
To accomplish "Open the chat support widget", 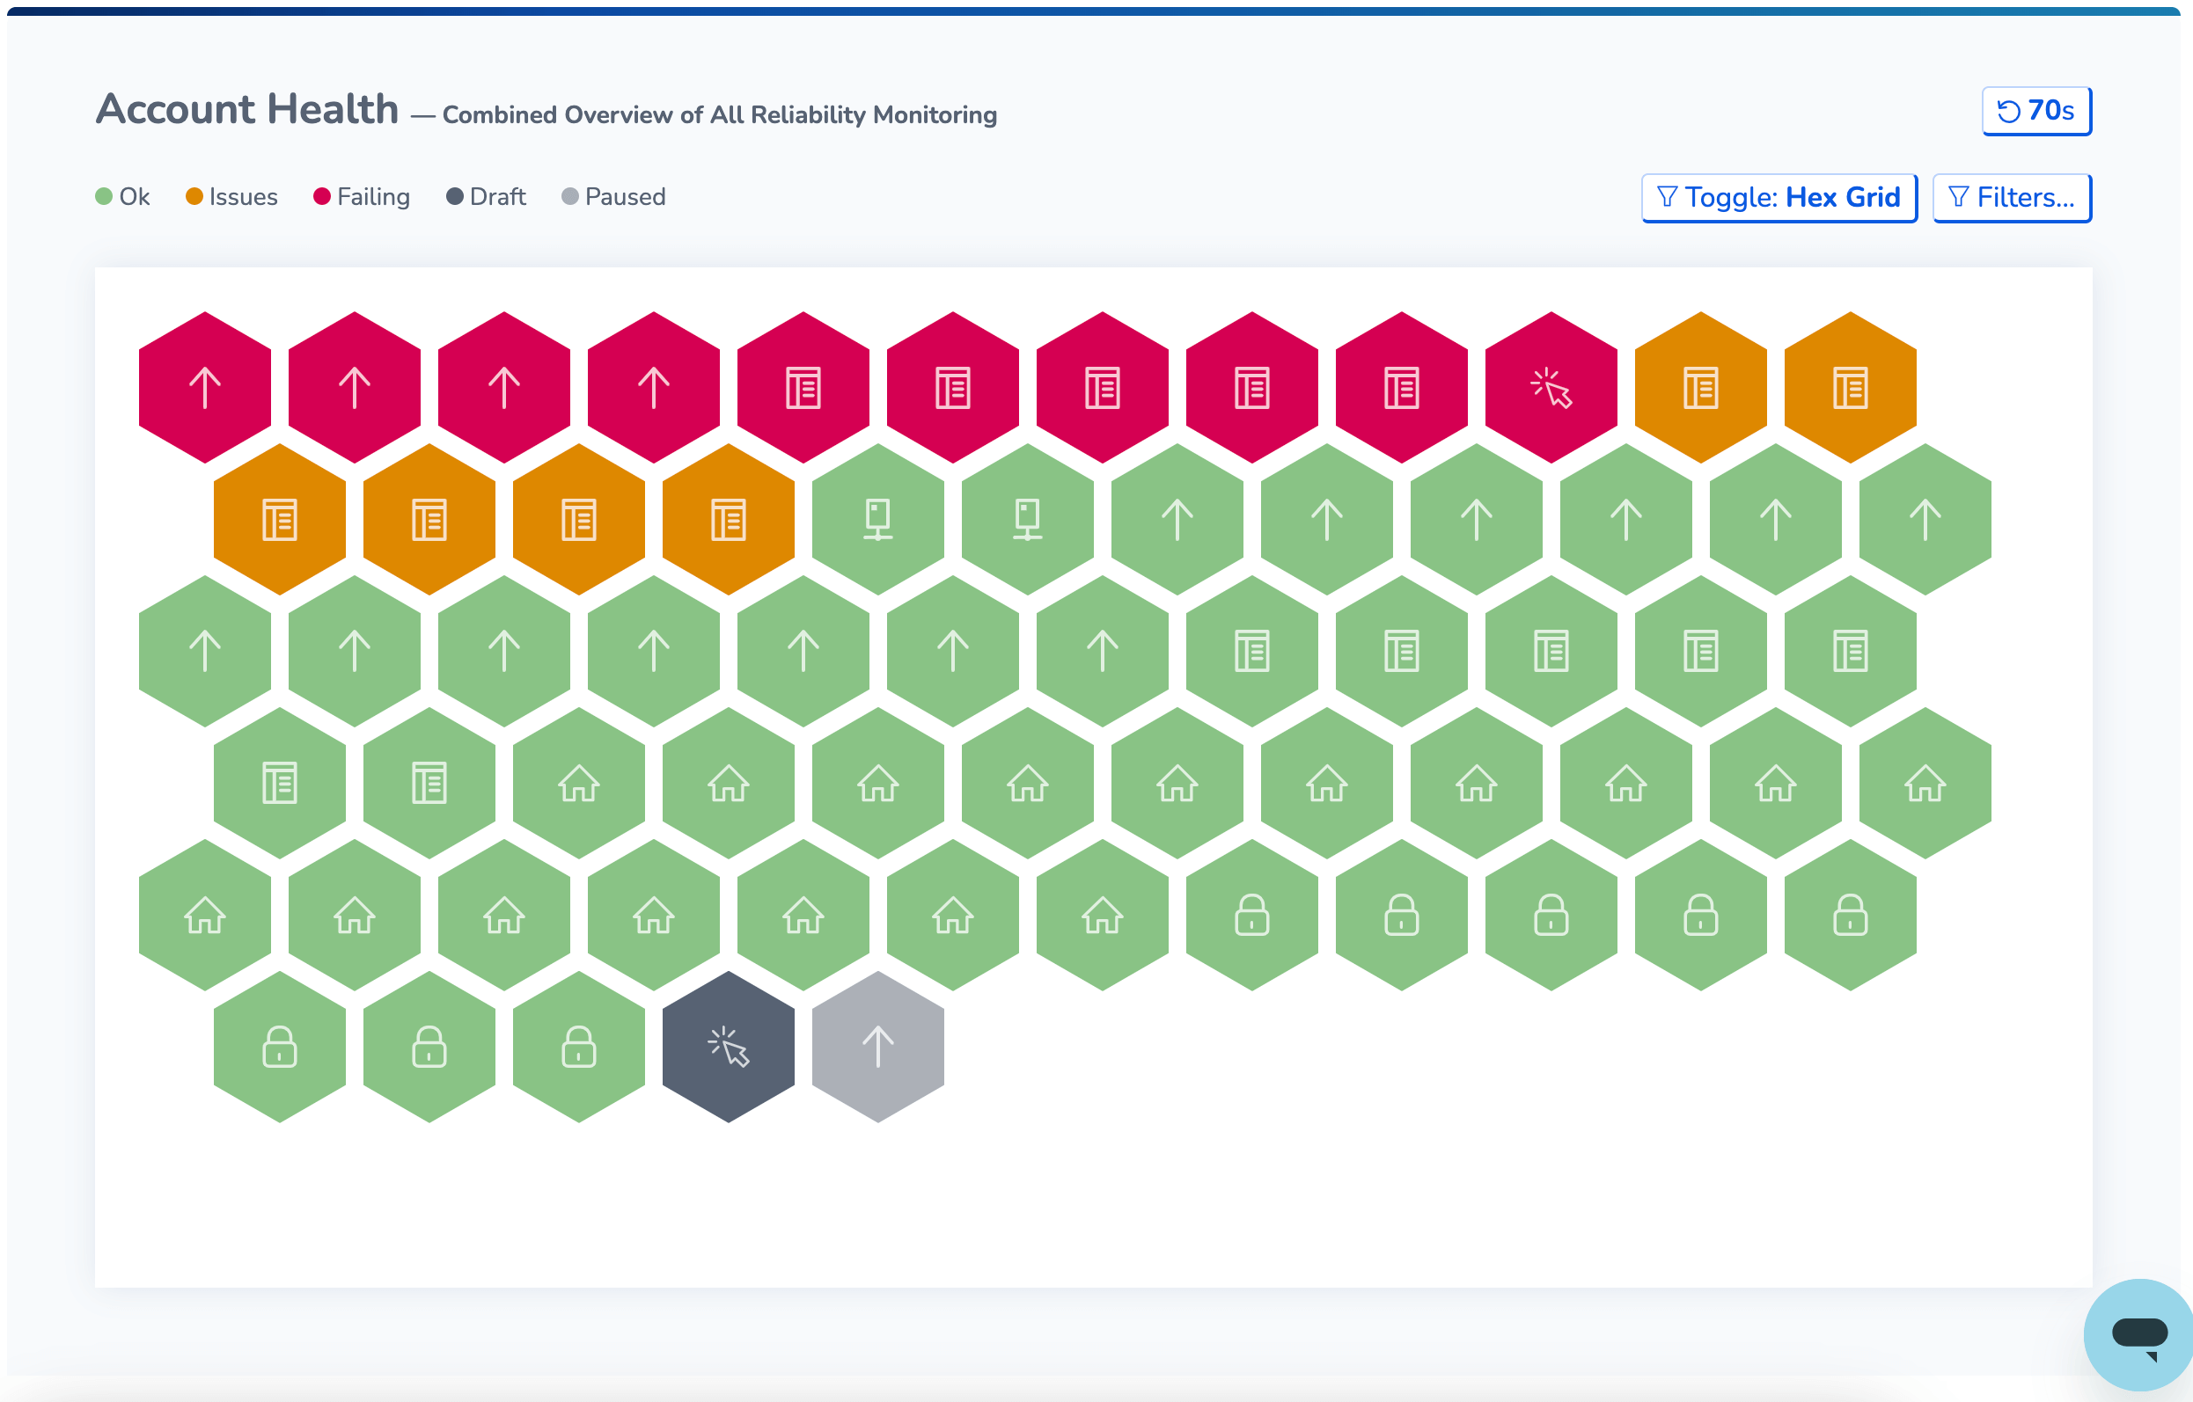I will point(2138,1334).
